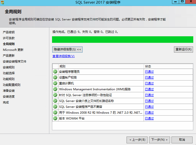The height and width of the screenshot is (145, 196).
Task: Click rule text 设置帐户权限
Action: click(68, 78)
